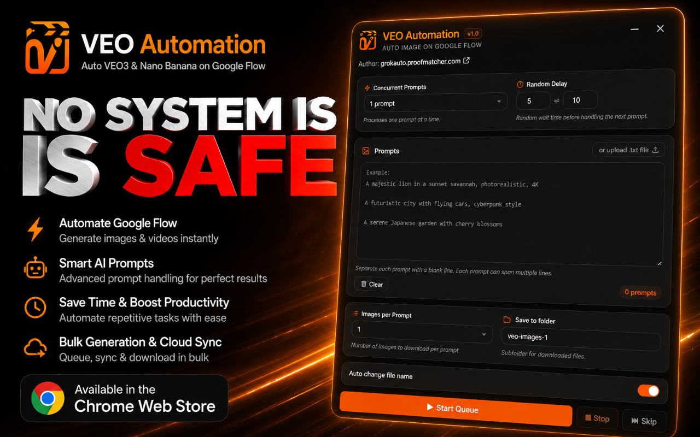Click the minimum random delay field showing 5

click(x=533, y=101)
